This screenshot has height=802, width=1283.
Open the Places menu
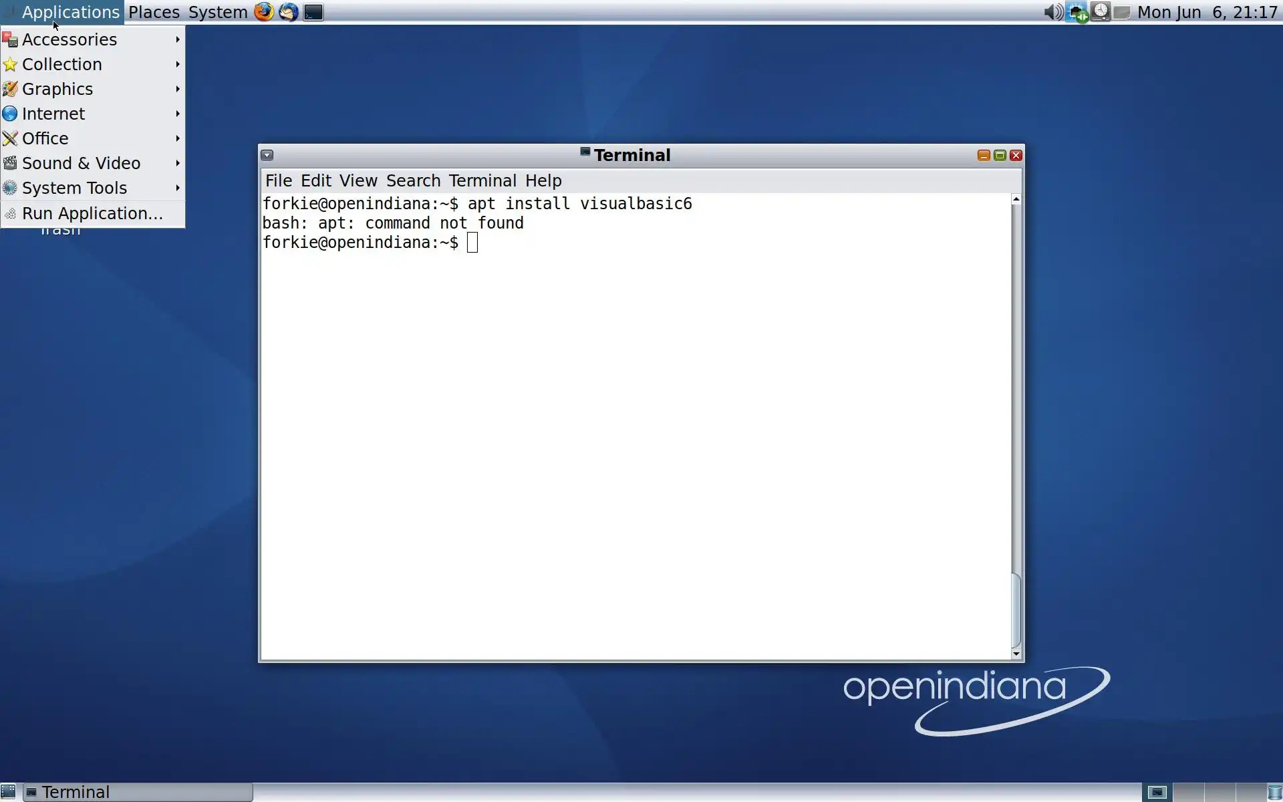click(154, 12)
